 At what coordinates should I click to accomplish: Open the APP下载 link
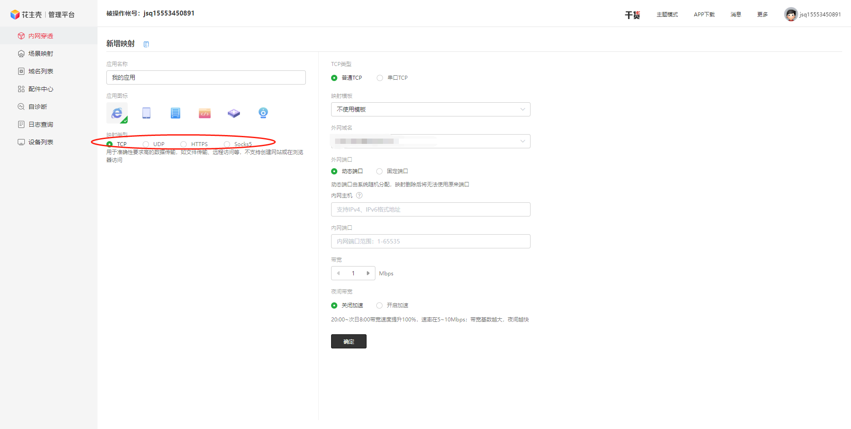(704, 15)
